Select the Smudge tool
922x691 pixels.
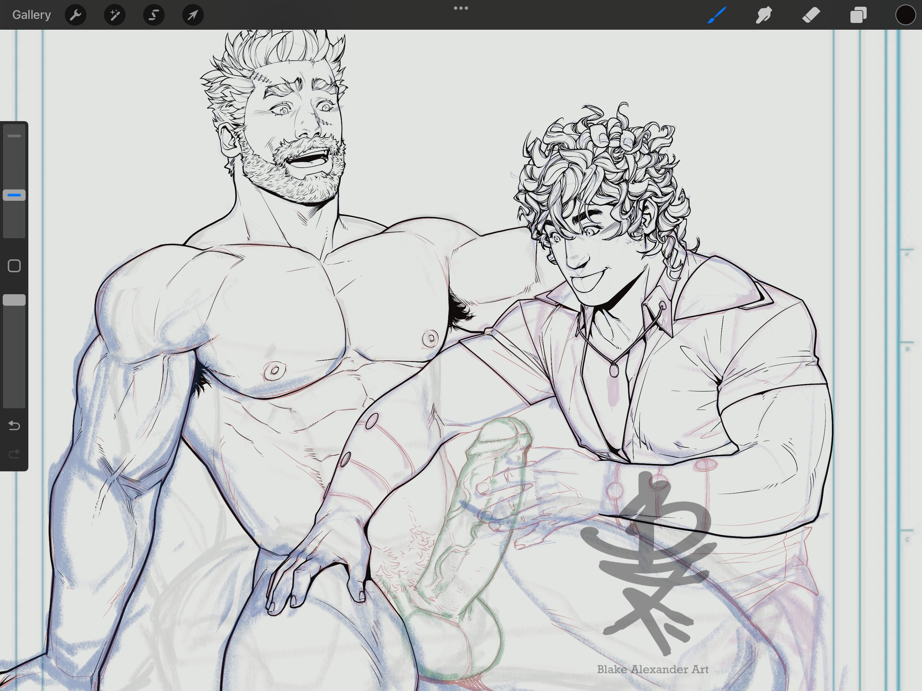tap(764, 15)
